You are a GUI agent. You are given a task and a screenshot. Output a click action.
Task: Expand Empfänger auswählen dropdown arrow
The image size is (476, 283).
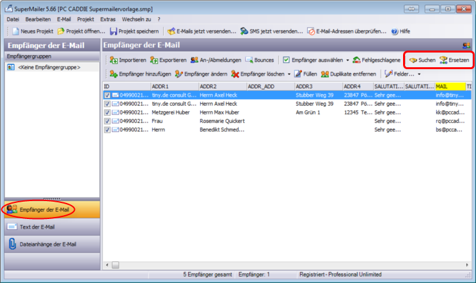click(x=348, y=60)
